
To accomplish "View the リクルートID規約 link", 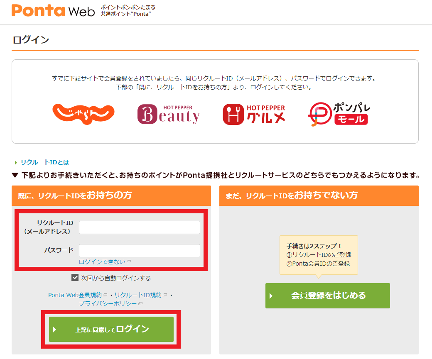I will 138,295.
